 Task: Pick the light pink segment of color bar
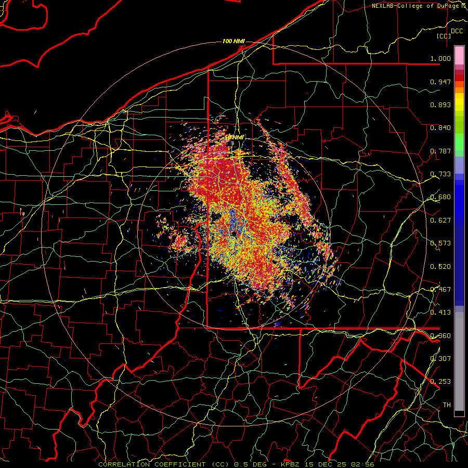coord(459,55)
